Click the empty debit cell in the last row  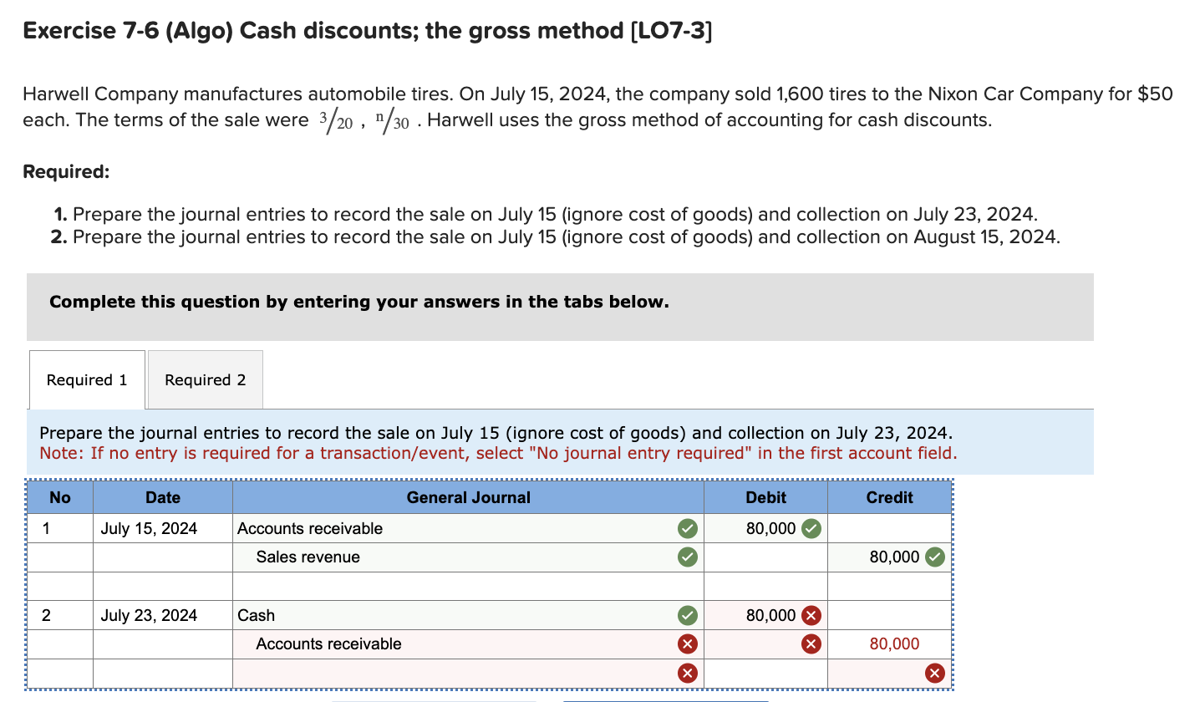click(765, 673)
